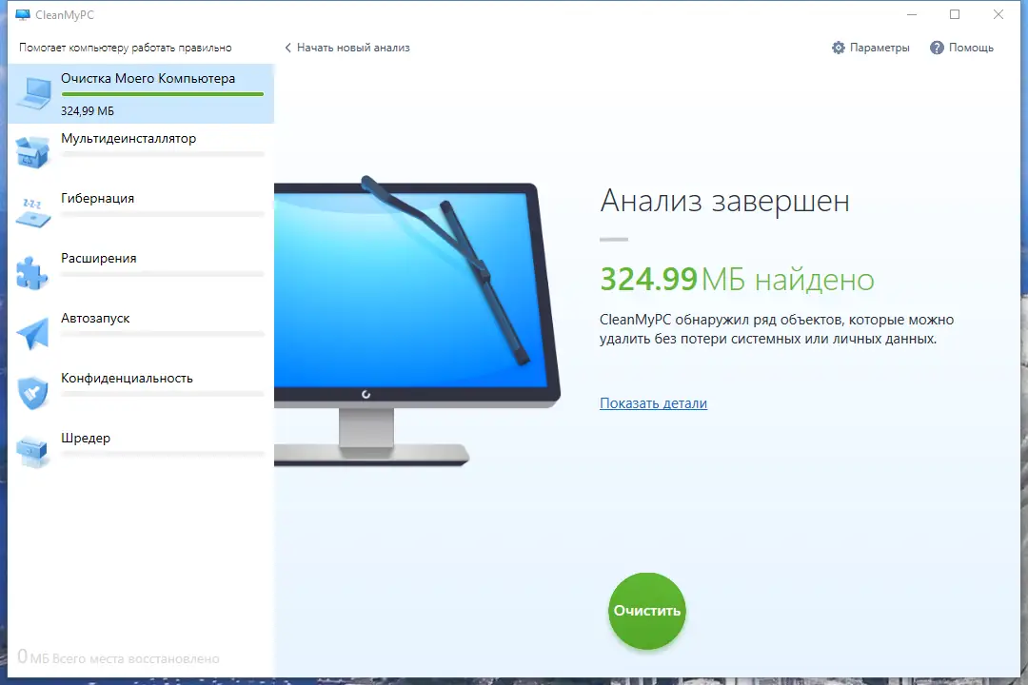
Task: Switch to the Шредер section
Action: coord(141,453)
